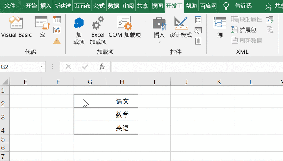Click the XML import icon

click(270, 20)
